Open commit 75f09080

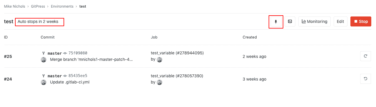point(78,53)
